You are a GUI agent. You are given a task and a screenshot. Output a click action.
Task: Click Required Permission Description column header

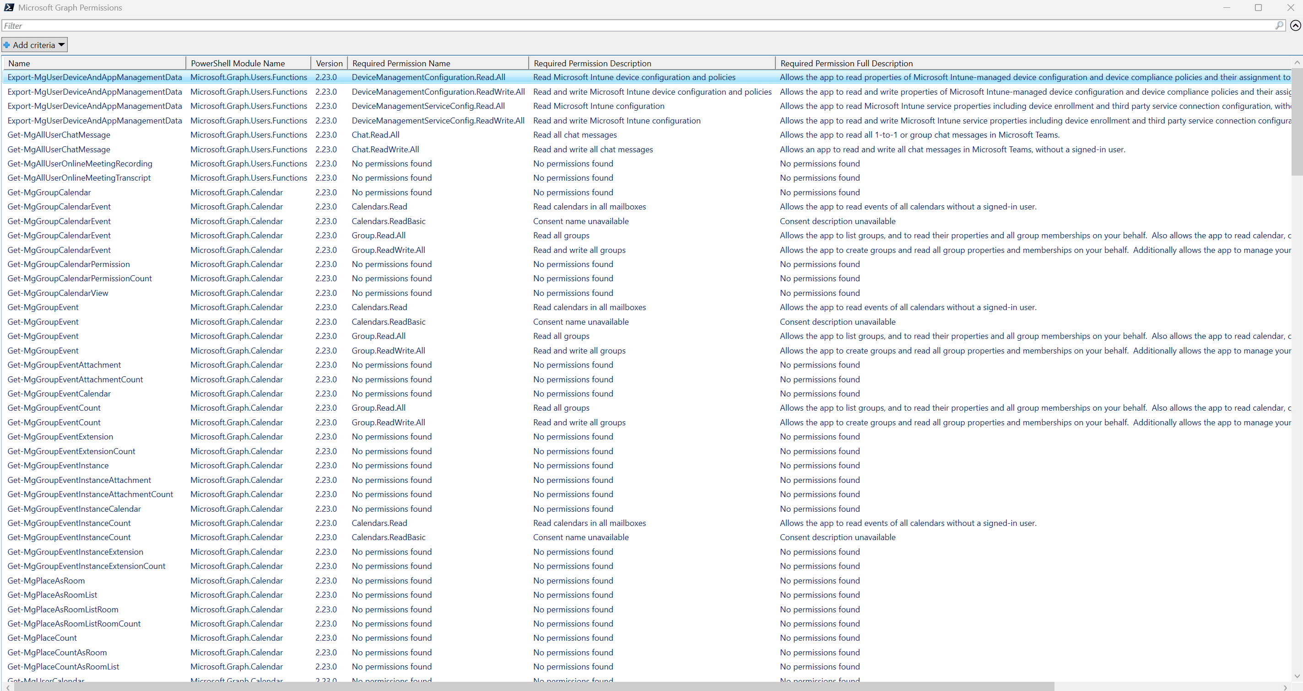[651, 63]
